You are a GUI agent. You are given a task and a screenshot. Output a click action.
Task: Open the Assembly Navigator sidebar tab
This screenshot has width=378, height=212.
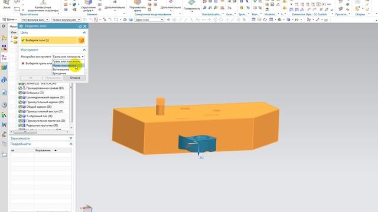click(x=4, y=38)
